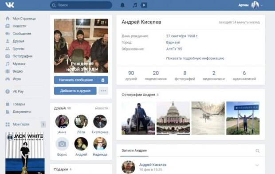Select Группы in the sidebar
The height and width of the screenshot is (174, 275).
[19, 49]
